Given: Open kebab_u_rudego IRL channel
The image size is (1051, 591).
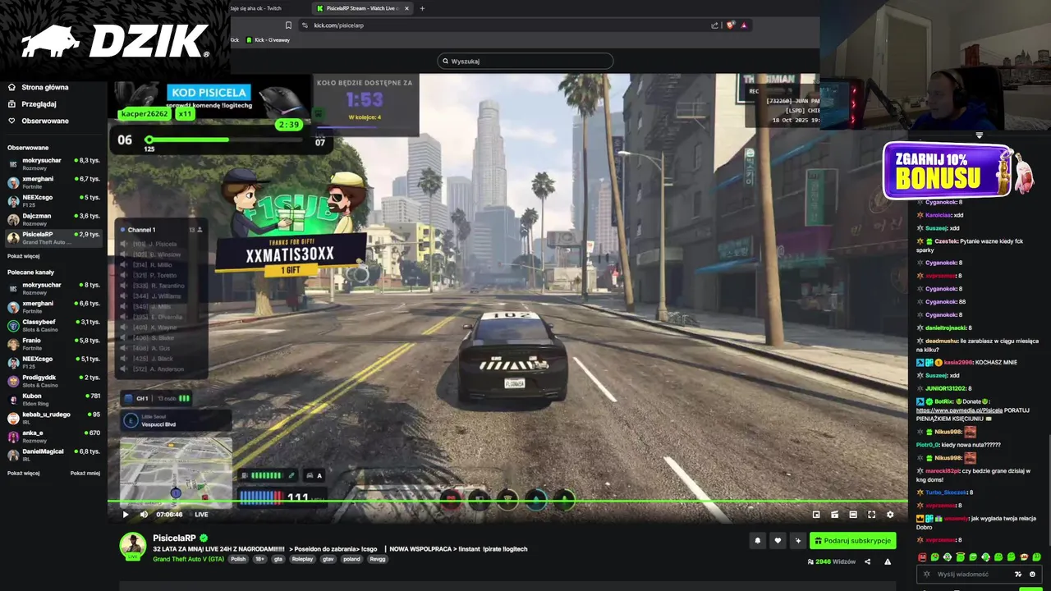Looking at the screenshot, I should [x=54, y=418].
